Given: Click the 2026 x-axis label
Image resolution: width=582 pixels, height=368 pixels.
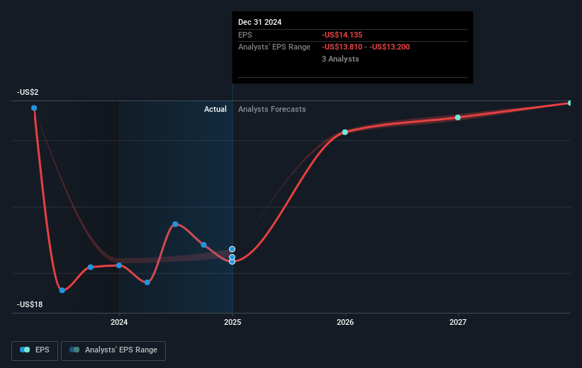Looking at the screenshot, I should 345,322.
